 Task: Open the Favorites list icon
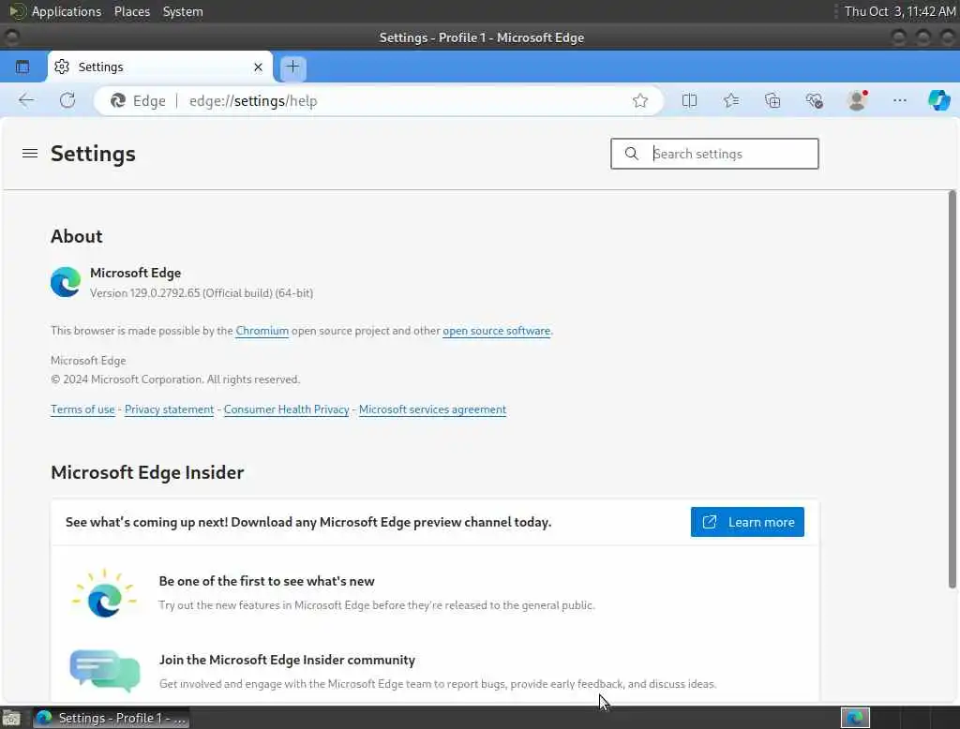click(x=731, y=100)
